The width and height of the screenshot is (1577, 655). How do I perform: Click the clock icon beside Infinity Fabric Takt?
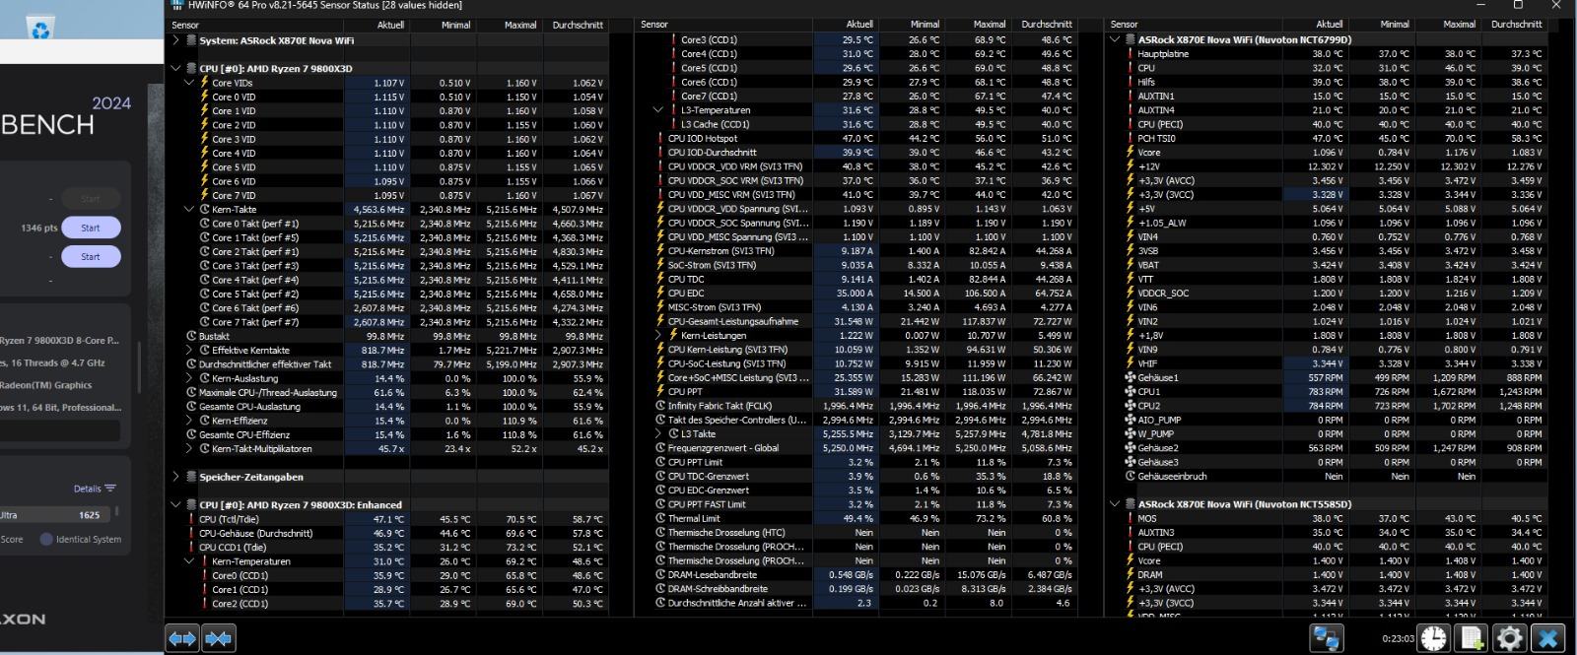(x=660, y=406)
